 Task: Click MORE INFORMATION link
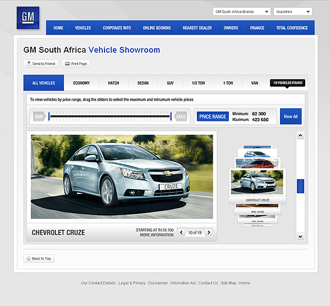pos(157,235)
